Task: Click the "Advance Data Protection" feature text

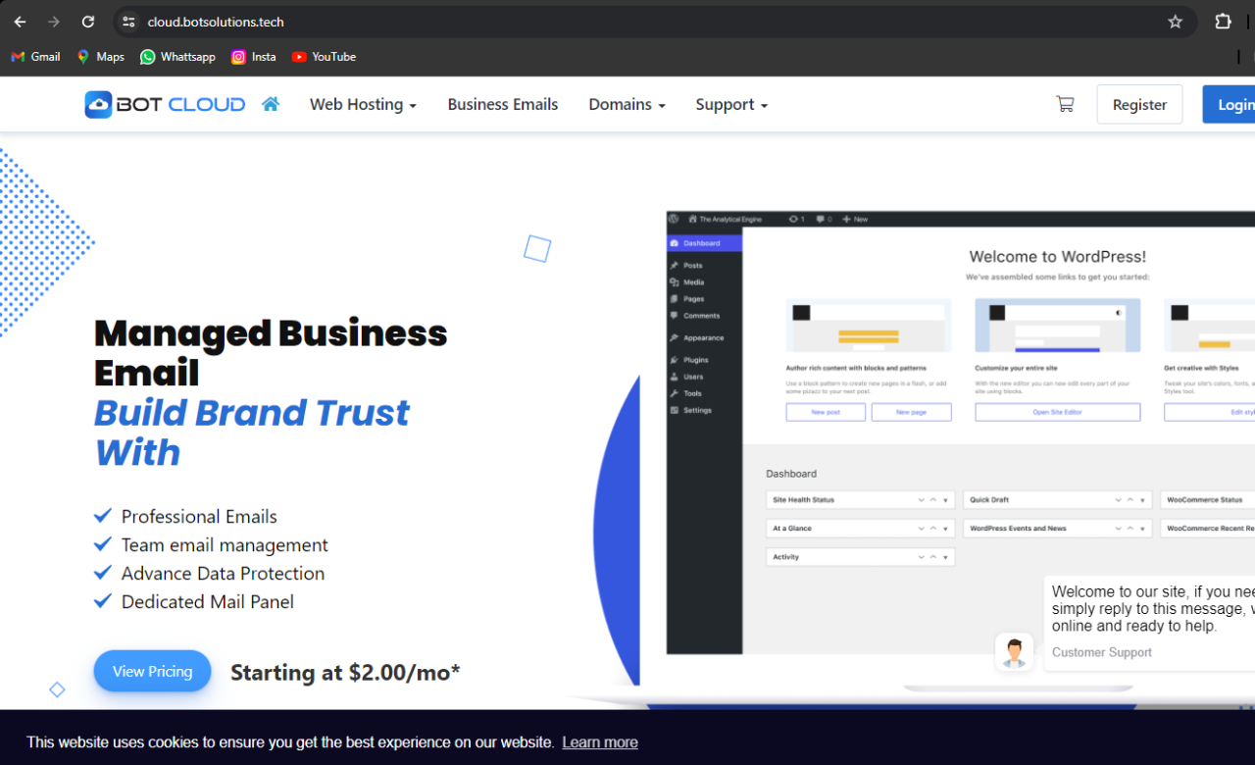Action: [x=223, y=573]
